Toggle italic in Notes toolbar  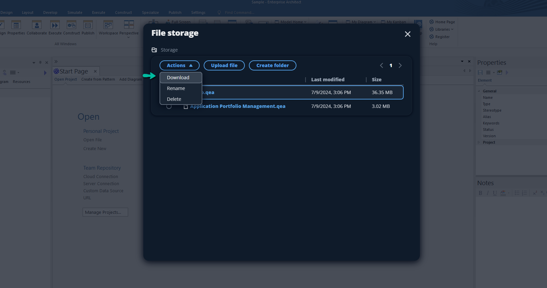pos(487,193)
